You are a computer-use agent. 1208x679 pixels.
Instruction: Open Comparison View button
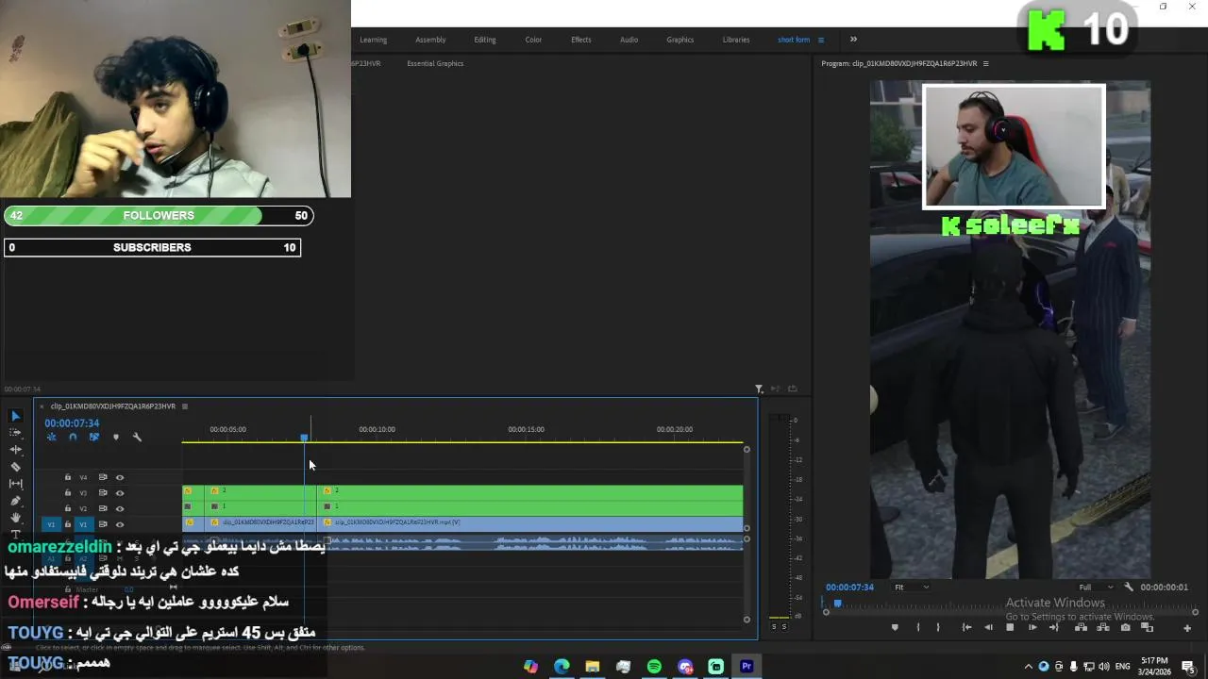pyautogui.click(x=1147, y=627)
